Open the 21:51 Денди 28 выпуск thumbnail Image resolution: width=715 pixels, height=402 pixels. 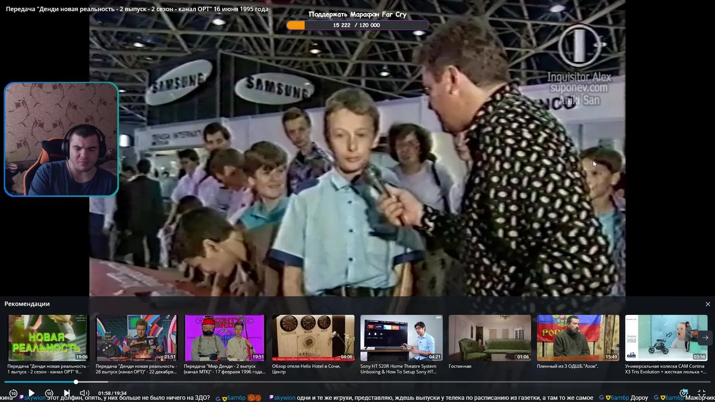(136, 338)
